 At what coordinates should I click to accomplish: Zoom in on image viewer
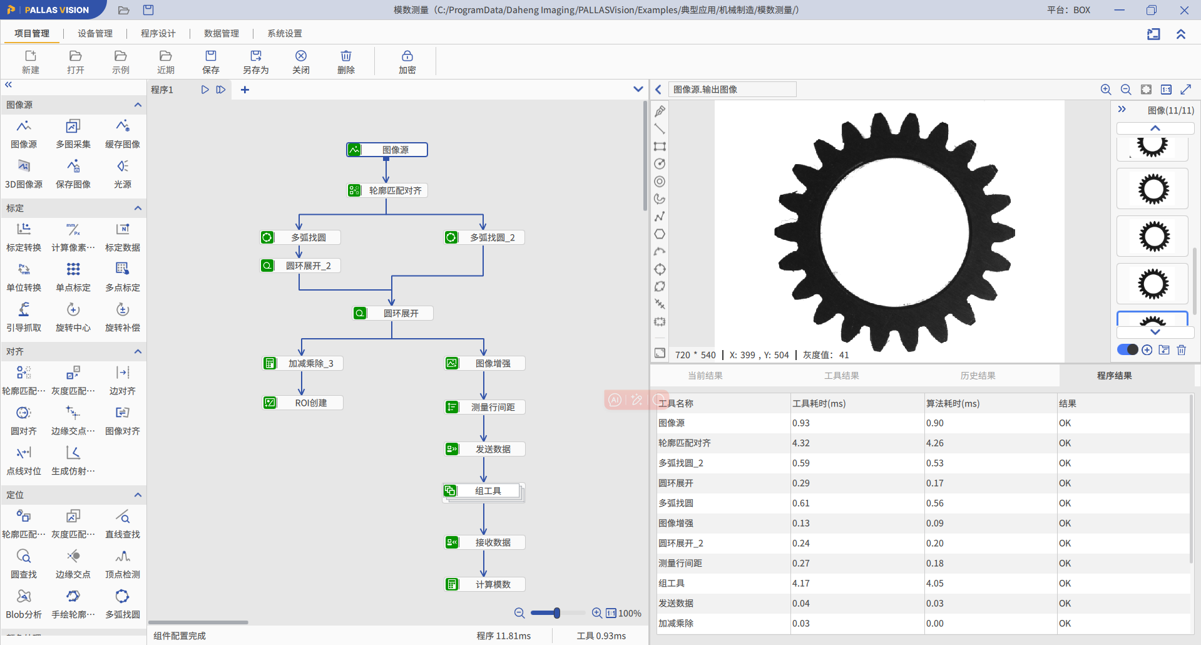click(x=1106, y=90)
